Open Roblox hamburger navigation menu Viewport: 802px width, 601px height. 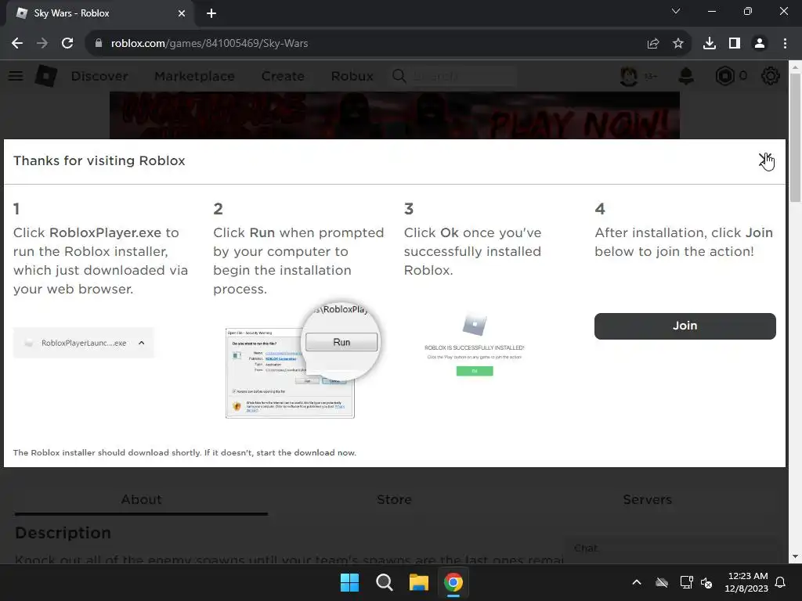click(16, 76)
